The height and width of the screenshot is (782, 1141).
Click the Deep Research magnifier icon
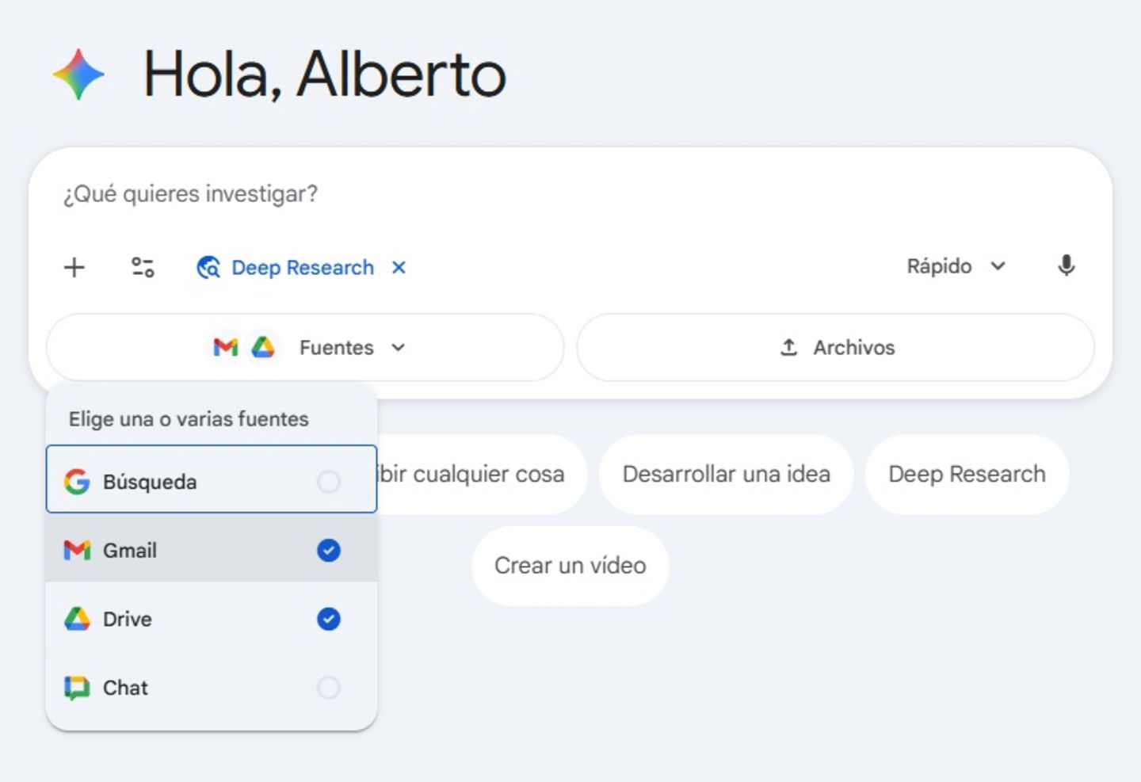click(208, 268)
